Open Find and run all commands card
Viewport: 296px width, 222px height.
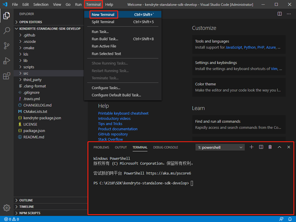[239, 124]
